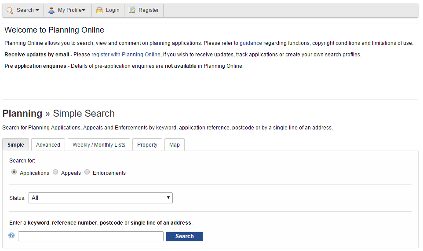Click the 'Search for:' label
This screenshot has height=251, width=423.
point(22,161)
